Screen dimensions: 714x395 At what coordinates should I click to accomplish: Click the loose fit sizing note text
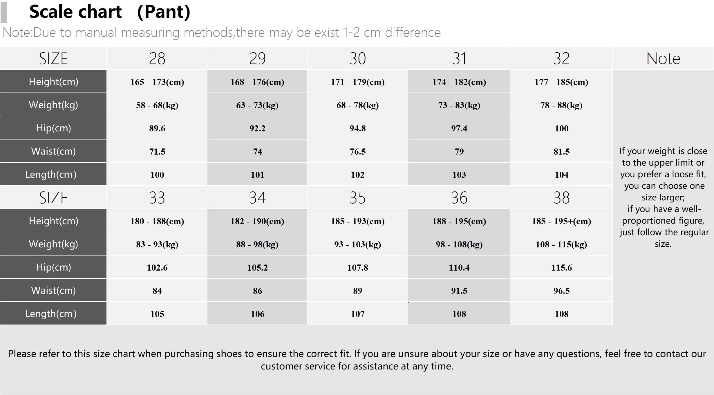tap(663, 197)
